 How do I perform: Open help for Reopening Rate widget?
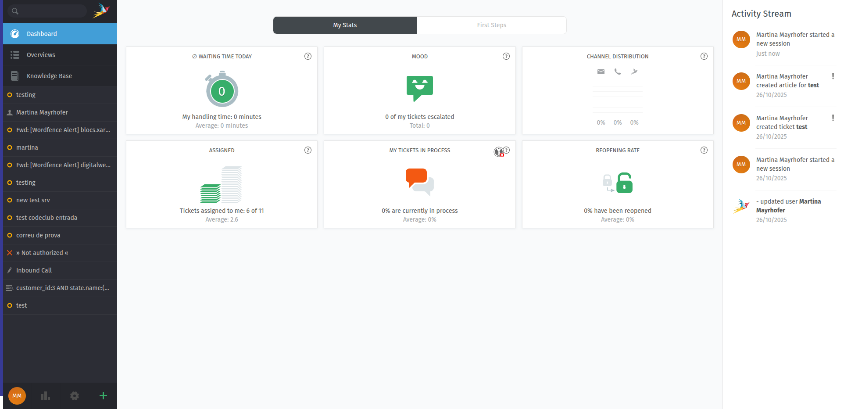(704, 150)
